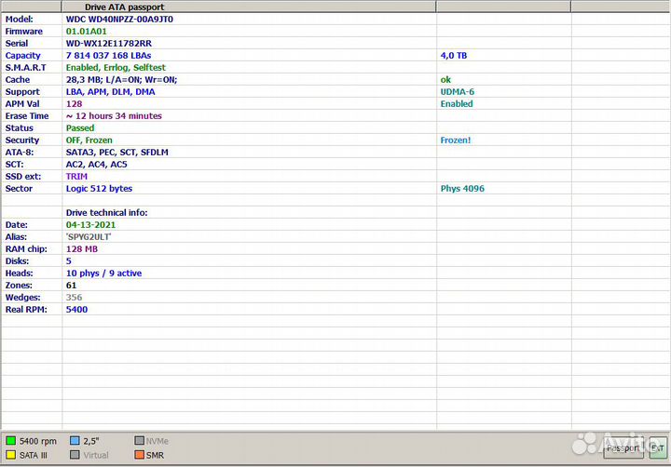Click the Phys 4096 sector cell
This screenshot has width=671, height=467.
tap(462, 188)
